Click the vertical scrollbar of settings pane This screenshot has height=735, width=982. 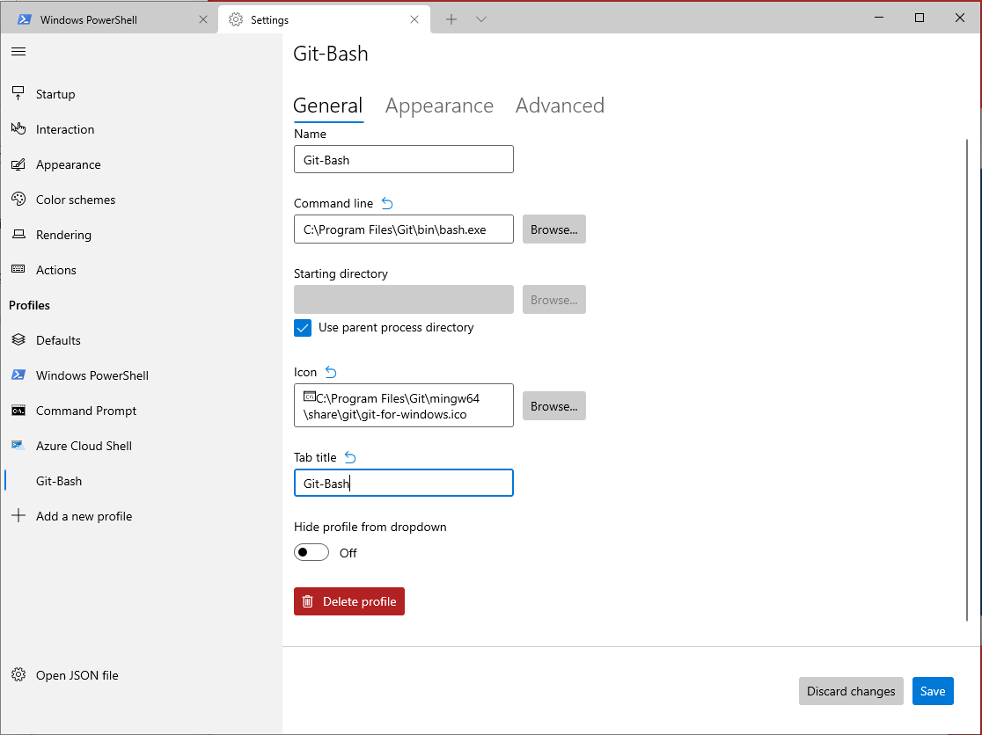pos(967,380)
